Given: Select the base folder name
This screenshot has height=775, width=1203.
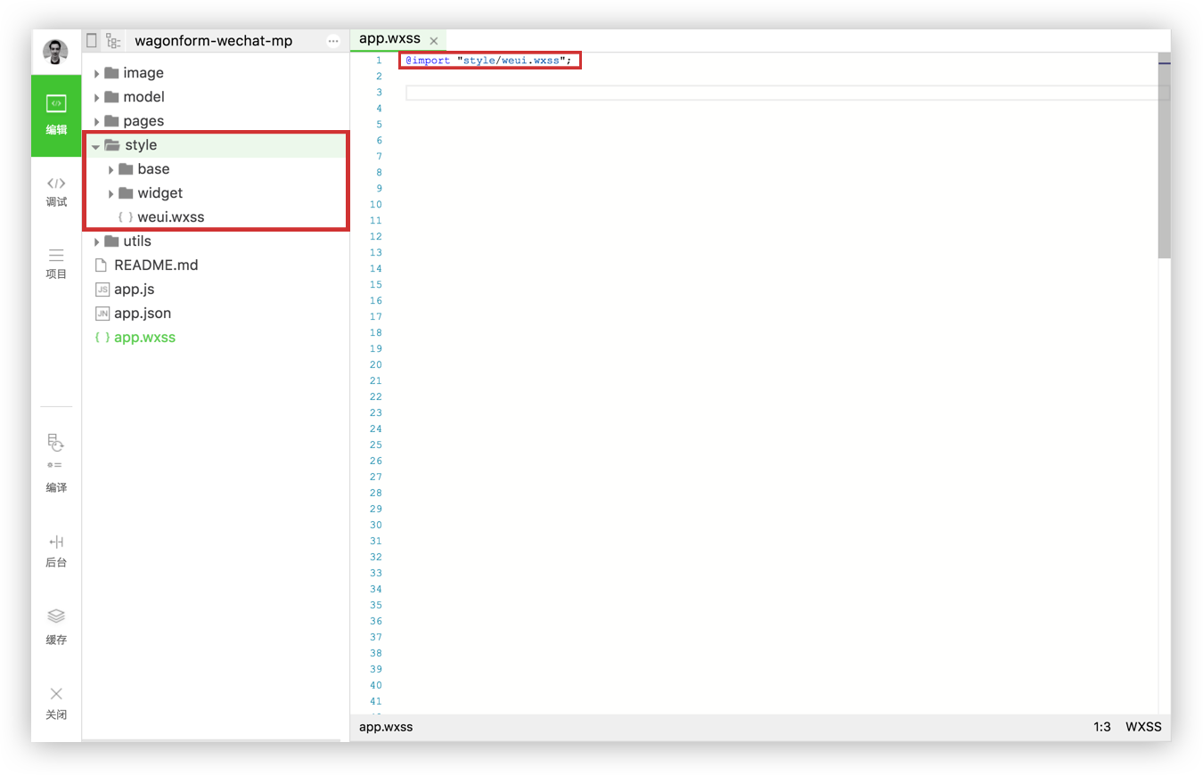Looking at the screenshot, I should coord(153,169).
